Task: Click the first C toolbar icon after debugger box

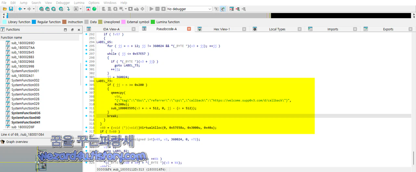Action: [x=217, y=9]
